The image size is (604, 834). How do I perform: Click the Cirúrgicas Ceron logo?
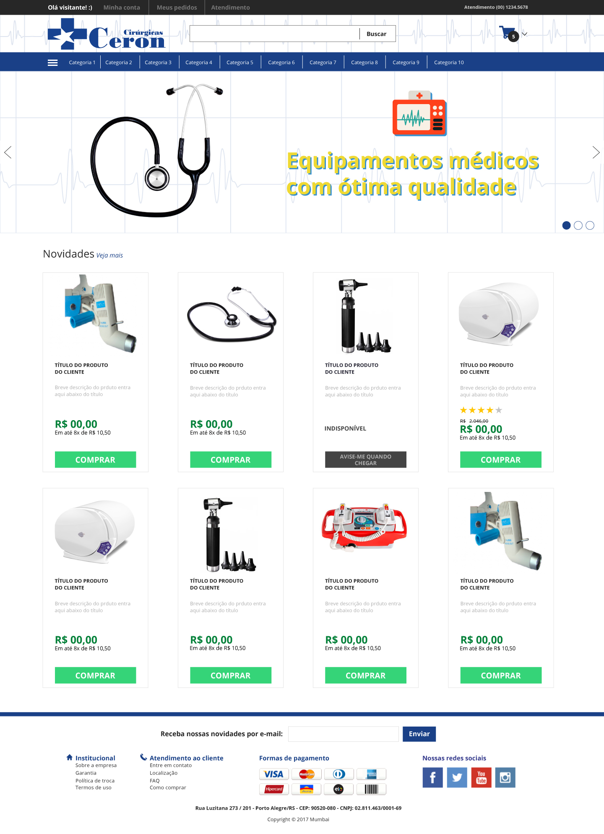point(107,34)
